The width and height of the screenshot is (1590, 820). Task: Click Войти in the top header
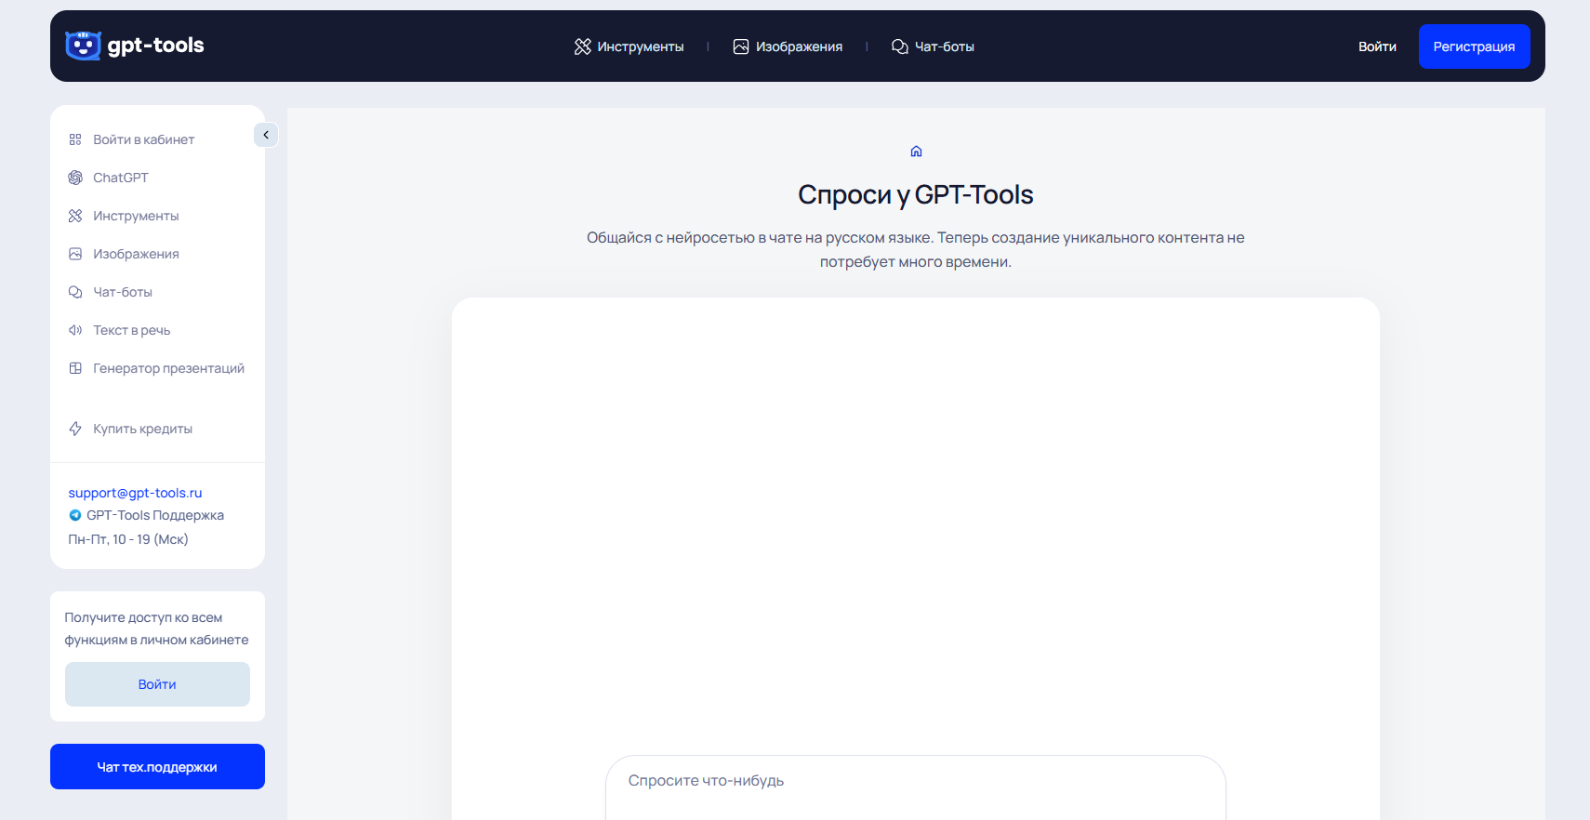(1377, 46)
